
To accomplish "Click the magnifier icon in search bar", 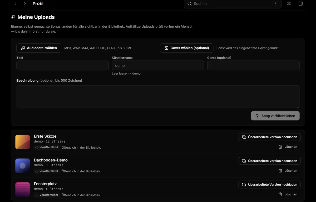I will pos(189,4).
